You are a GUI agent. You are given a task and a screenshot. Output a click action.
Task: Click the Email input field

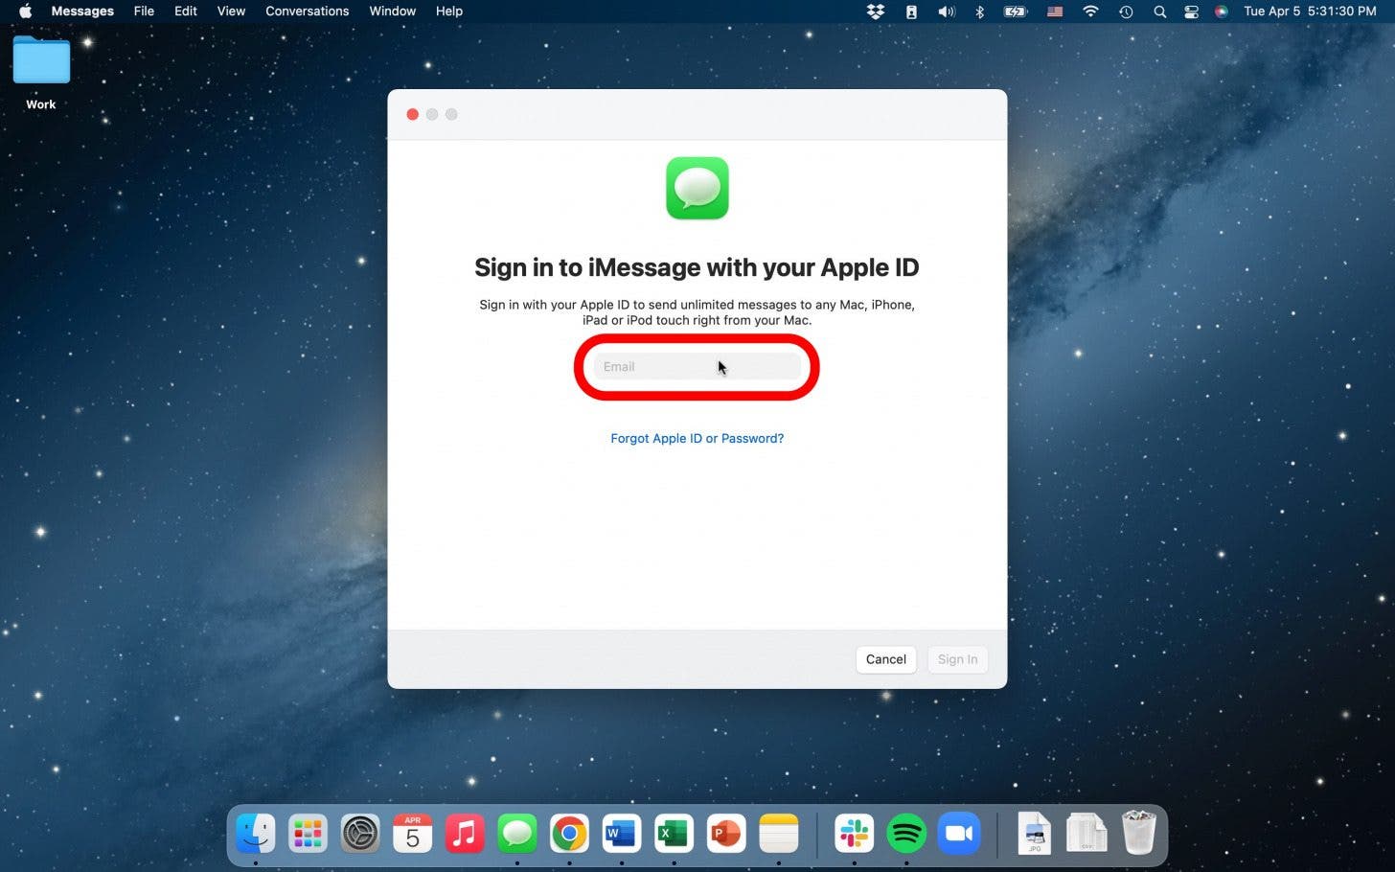coord(697,367)
